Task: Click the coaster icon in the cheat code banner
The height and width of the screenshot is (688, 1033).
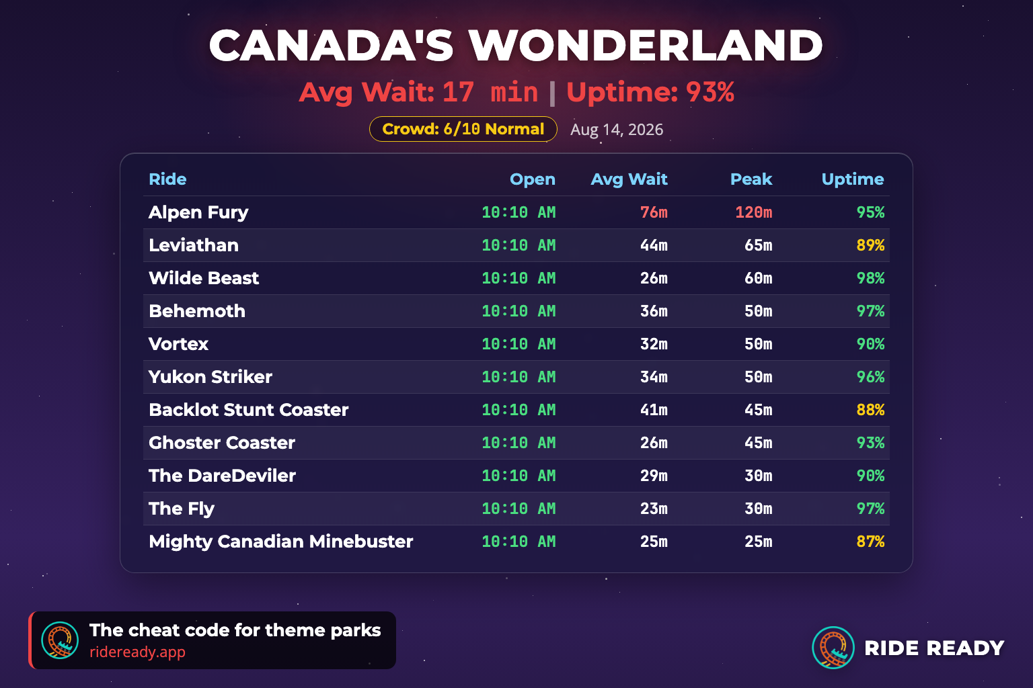Action: coord(60,640)
